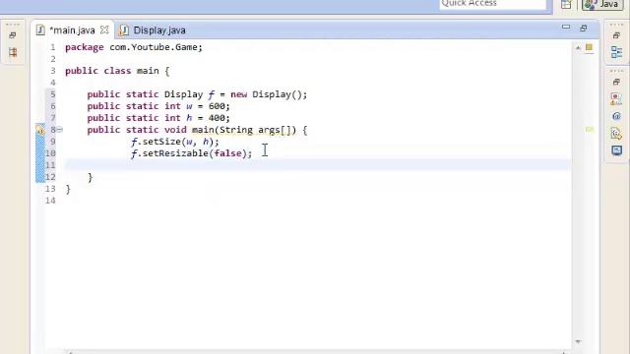Image resolution: width=630 pixels, height=354 pixels.
Task: Restore the Problems view stack in right sidebar
Action: click(616, 82)
